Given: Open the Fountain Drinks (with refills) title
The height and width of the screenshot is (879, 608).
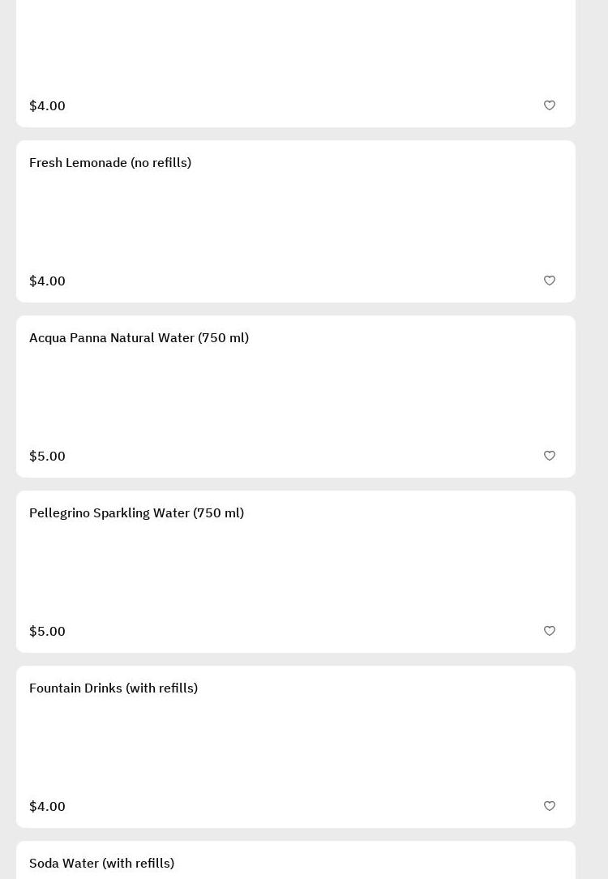Looking at the screenshot, I should click(113, 688).
